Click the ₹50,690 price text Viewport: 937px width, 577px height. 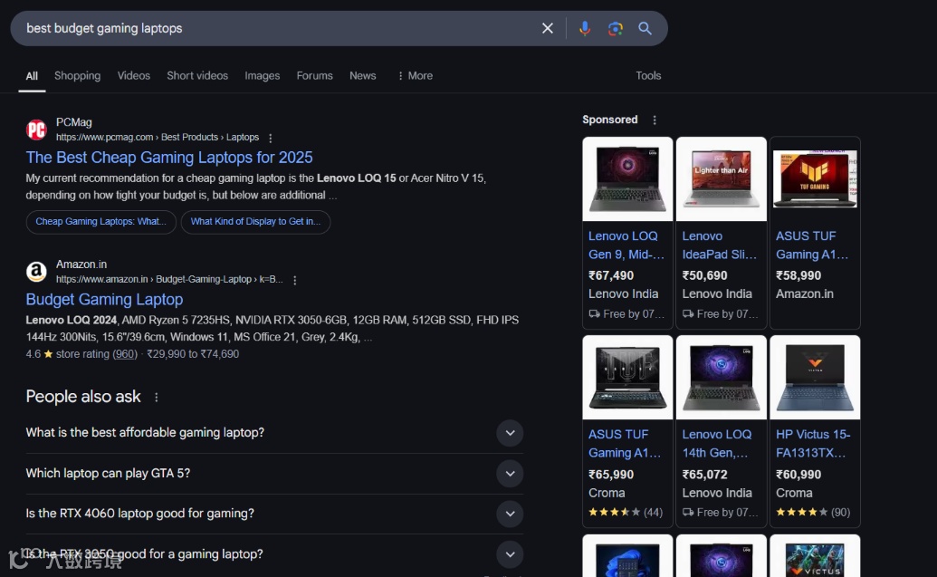704,275
